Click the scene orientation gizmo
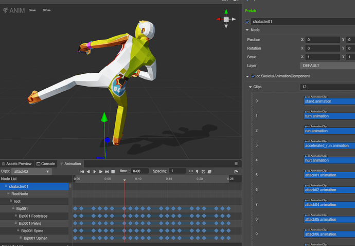The image size is (355, 246). pyautogui.click(x=226, y=20)
